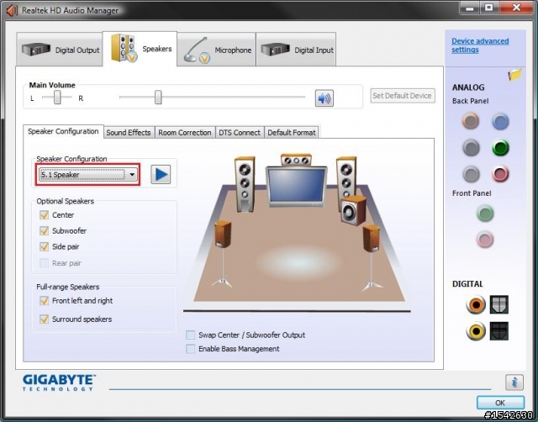
Task: Play speaker test with blue play button
Action: pos(161,174)
